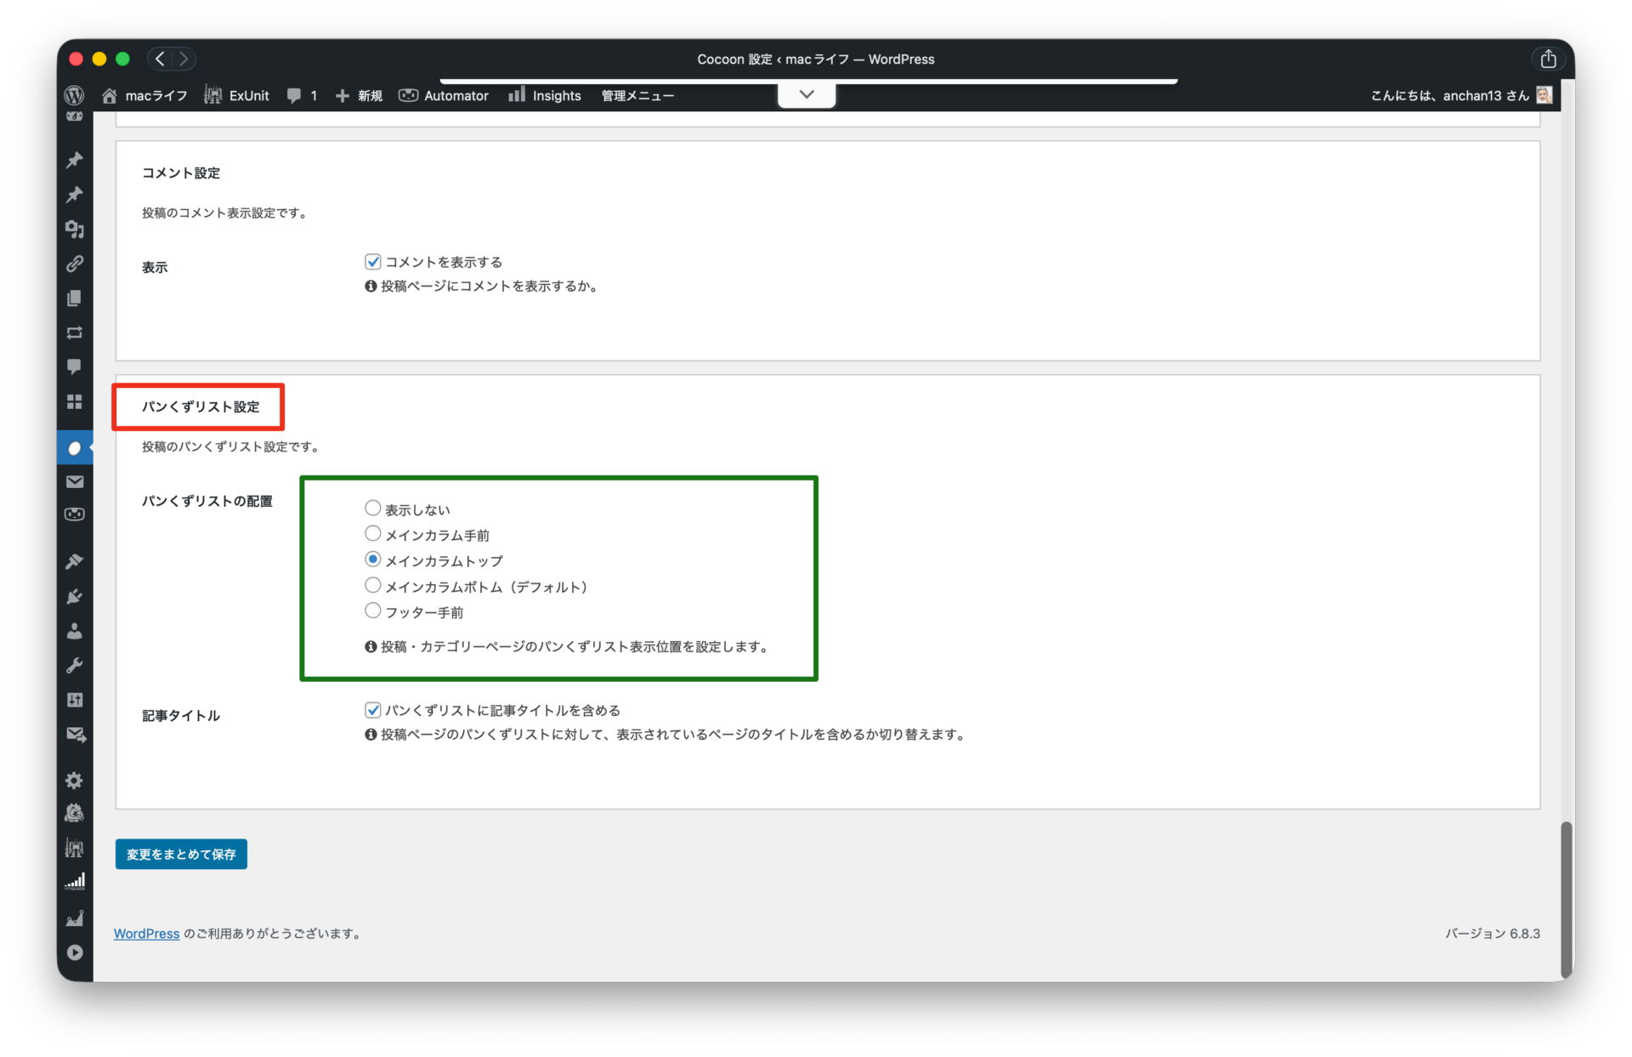
Task: Open the Users sidebar icon
Action: (x=74, y=631)
